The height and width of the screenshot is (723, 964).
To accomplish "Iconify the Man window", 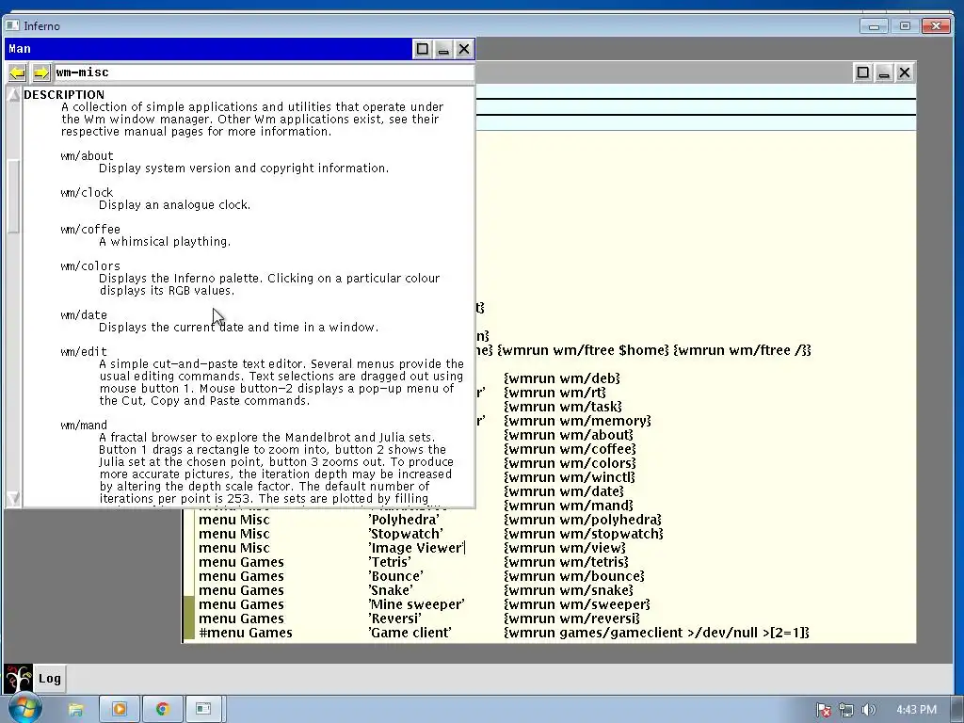I will click(x=443, y=49).
